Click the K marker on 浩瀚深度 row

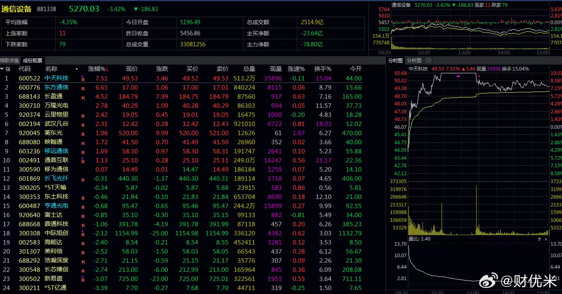tap(83, 262)
